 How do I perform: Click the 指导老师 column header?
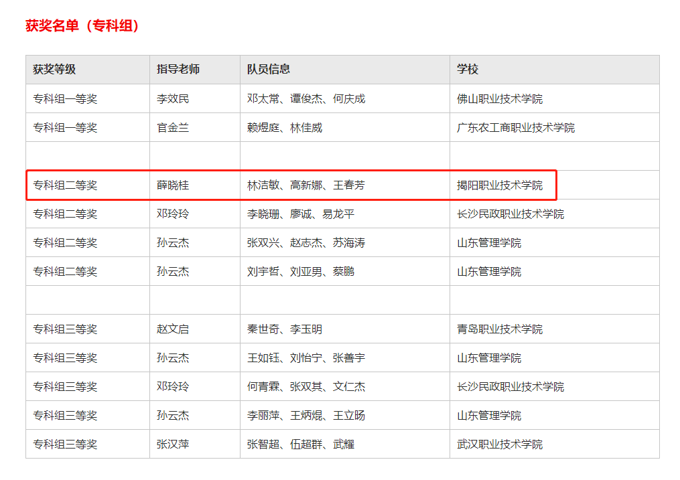tap(178, 70)
